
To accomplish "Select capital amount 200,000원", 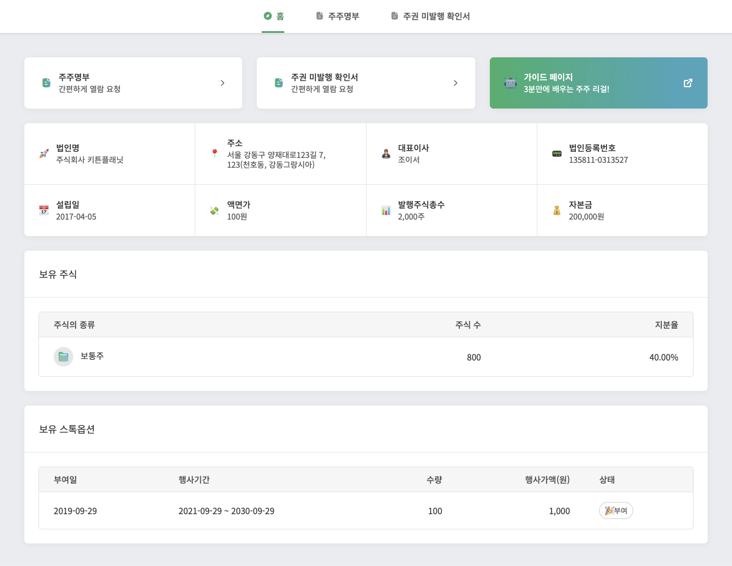I will (587, 217).
